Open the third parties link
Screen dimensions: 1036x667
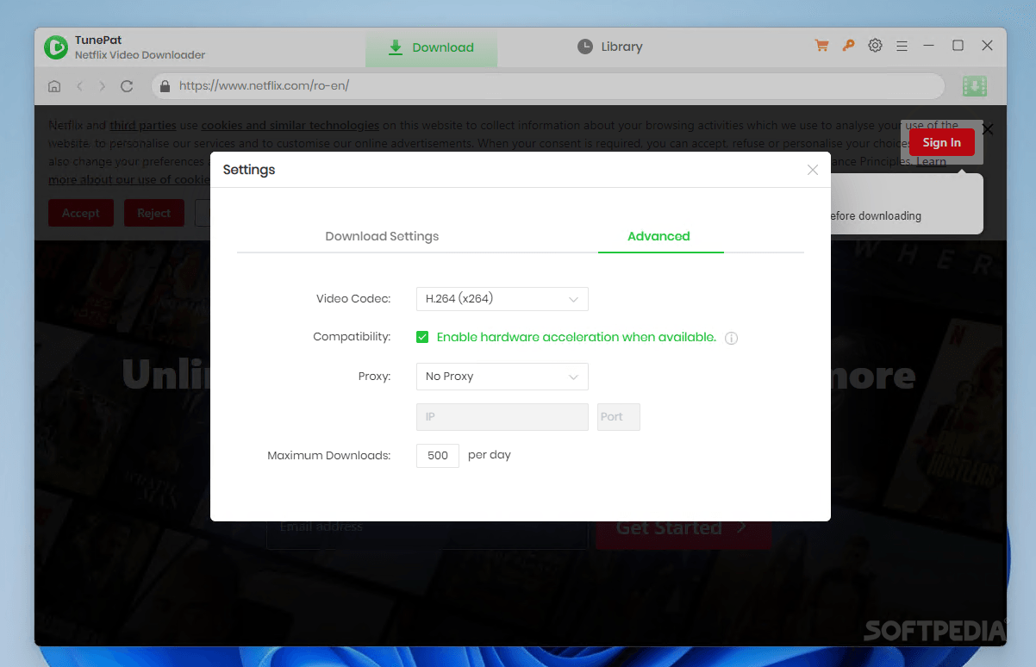point(143,126)
